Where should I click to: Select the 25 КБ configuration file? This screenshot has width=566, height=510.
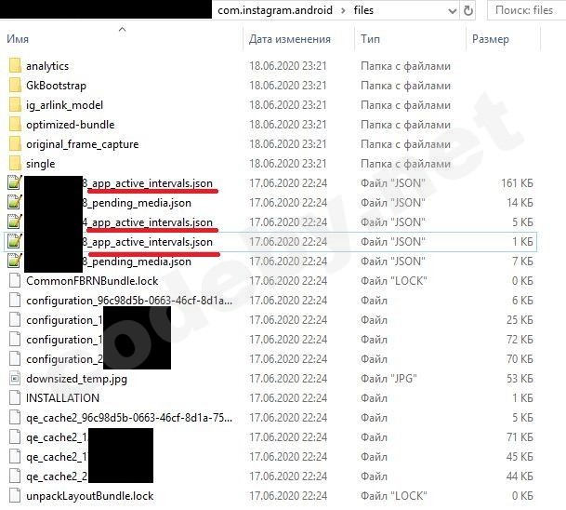(x=64, y=320)
